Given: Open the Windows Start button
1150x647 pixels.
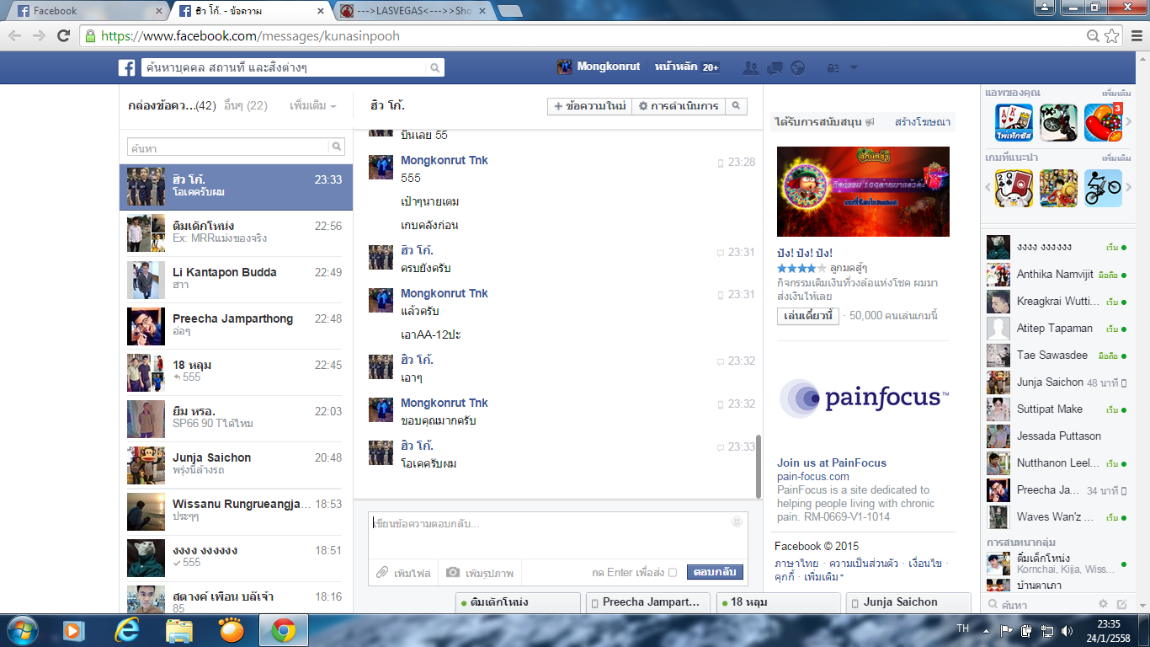Looking at the screenshot, I should [x=21, y=630].
